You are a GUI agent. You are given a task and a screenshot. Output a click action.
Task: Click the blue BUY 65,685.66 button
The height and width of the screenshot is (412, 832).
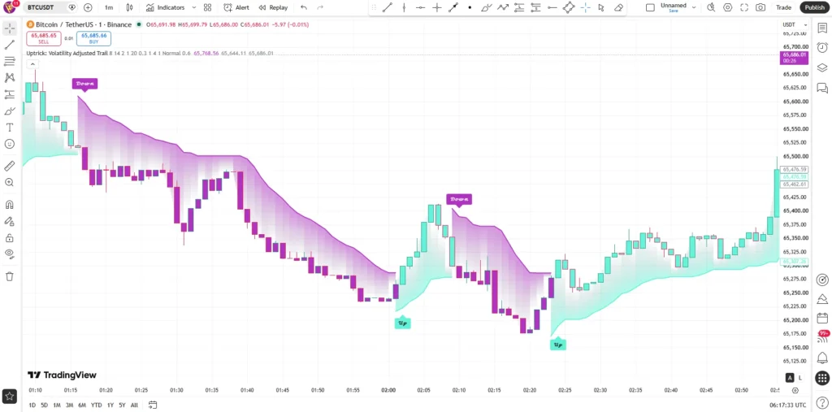click(x=94, y=38)
